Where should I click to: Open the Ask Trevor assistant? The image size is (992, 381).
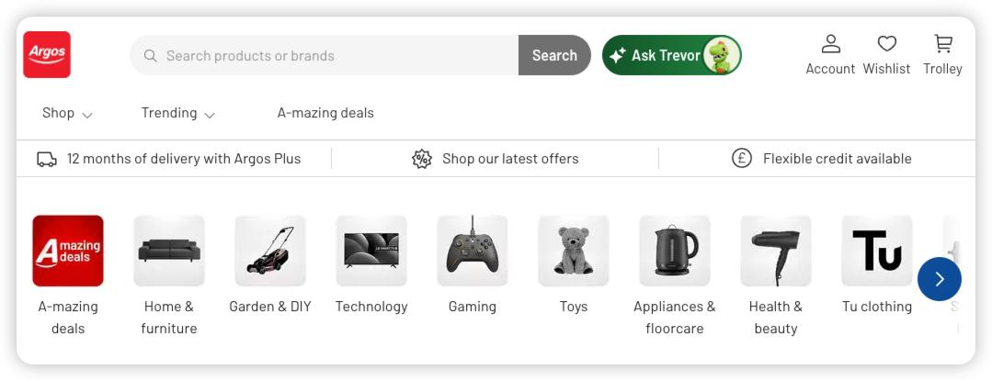(x=671, y=55)
